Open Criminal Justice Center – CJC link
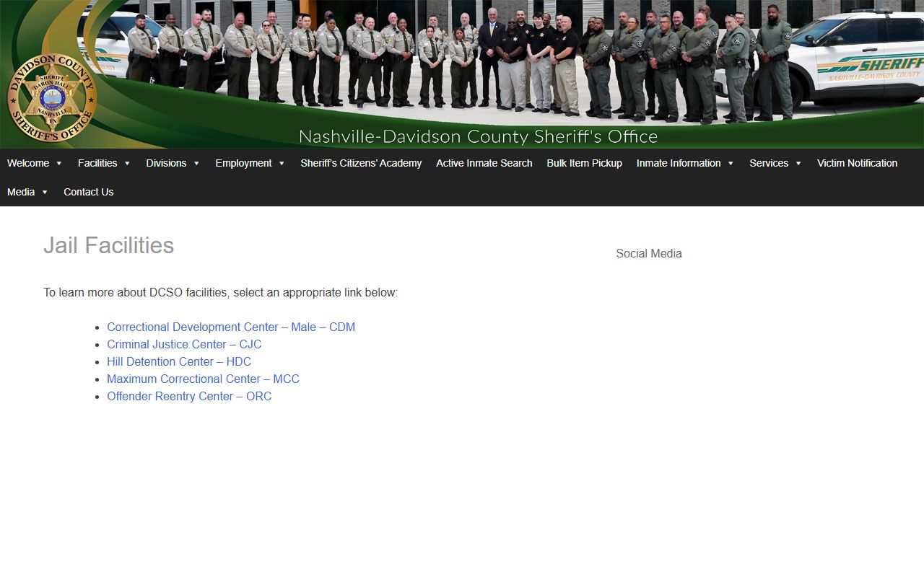The image size is (924, 577). 184,344
